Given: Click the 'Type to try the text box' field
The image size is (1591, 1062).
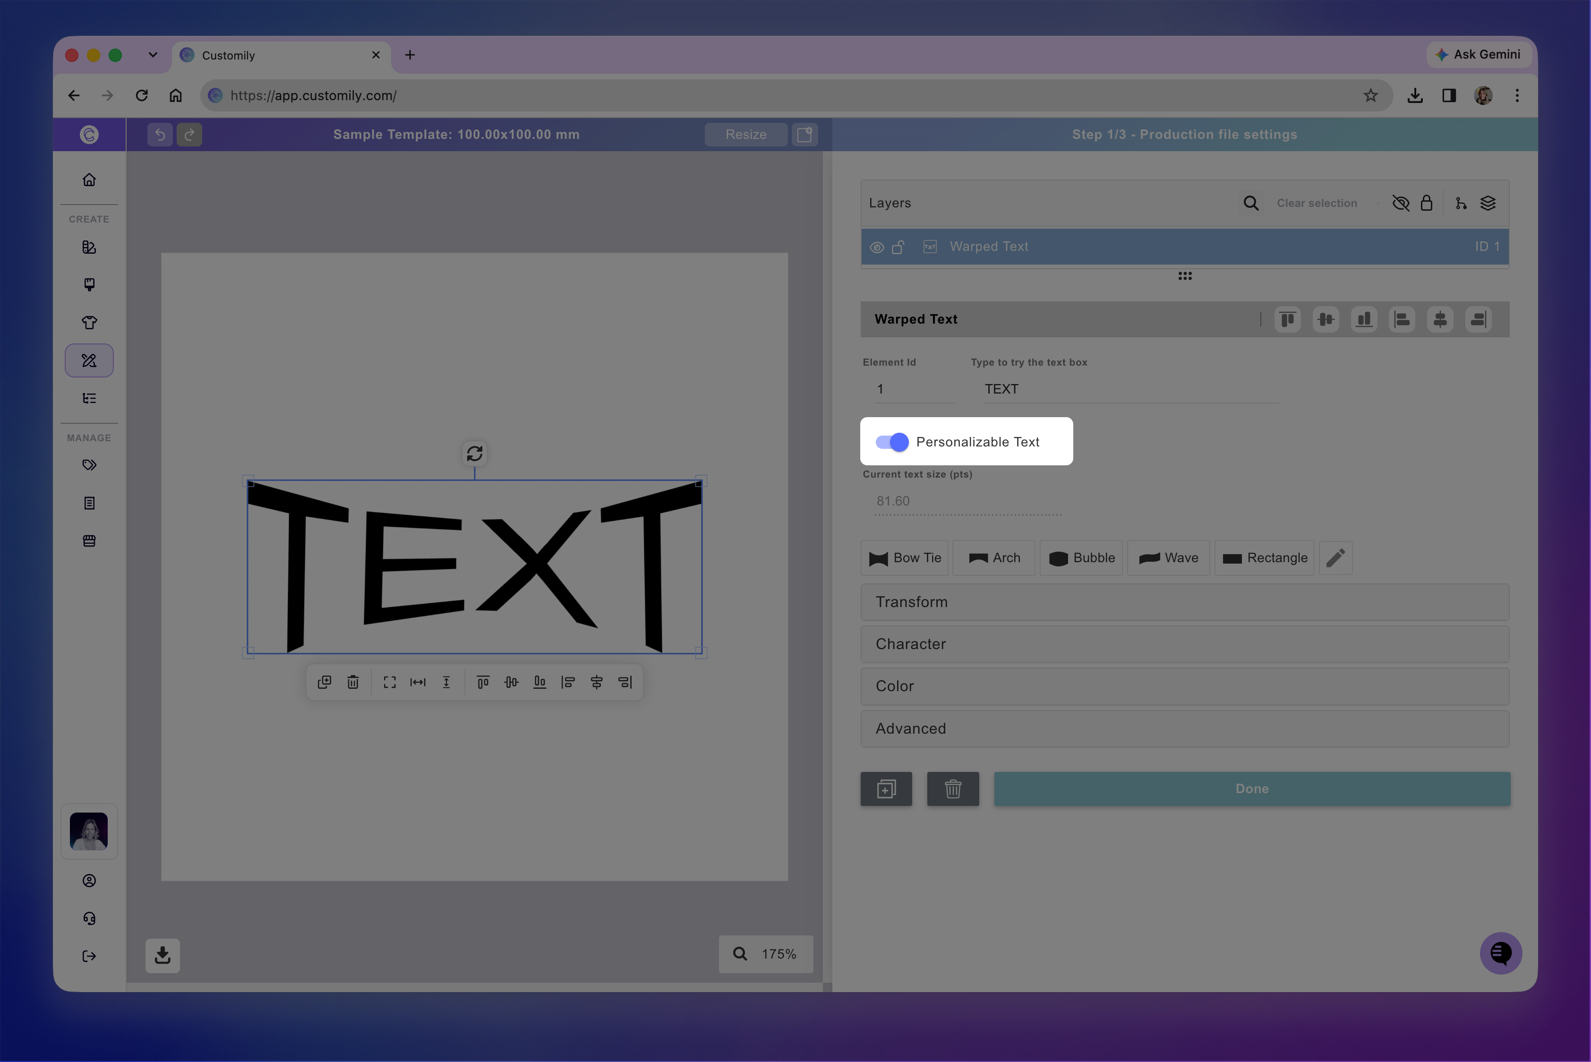Looking at the screenshot, I should pyautogui.click(x=1130, y=389).
